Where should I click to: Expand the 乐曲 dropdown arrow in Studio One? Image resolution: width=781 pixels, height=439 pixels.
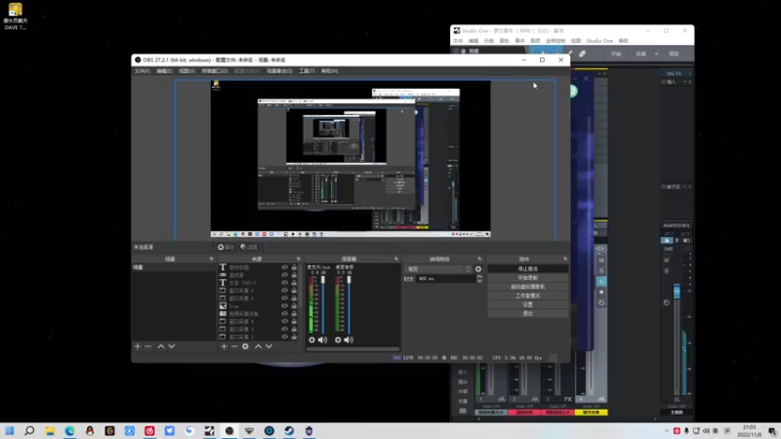coord(656,54)
